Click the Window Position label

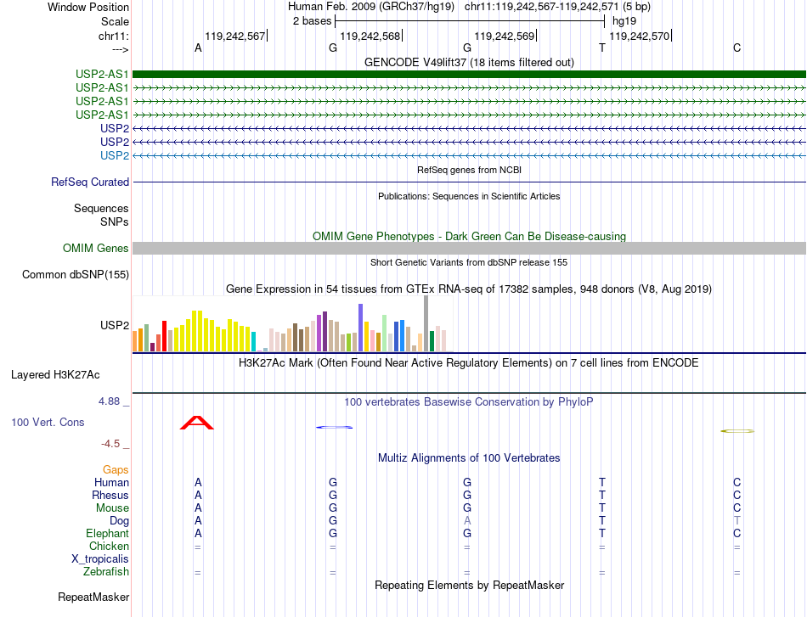pos(88,7)
